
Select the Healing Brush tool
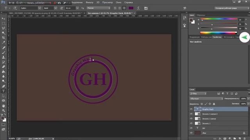pos(4,48)
